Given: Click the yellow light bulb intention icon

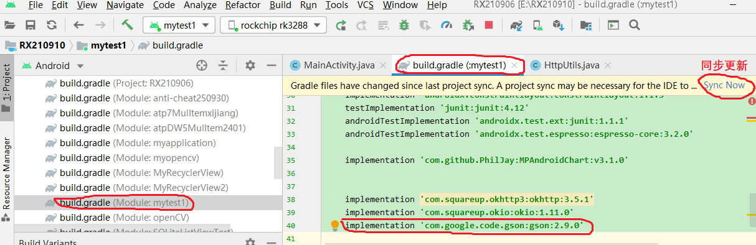Looking at the screenshot, I should pyautogui.click(x=334, y=225).
